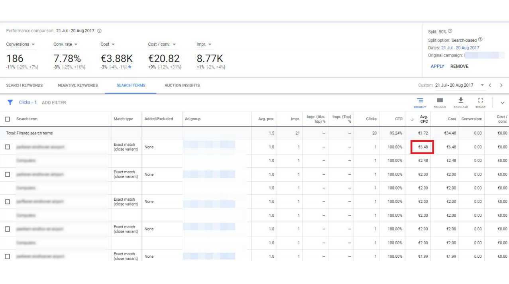Click the €3.88K cost value
Image resolution: width=509 pixels, height=284 pixels.
(x=116, y=59)
